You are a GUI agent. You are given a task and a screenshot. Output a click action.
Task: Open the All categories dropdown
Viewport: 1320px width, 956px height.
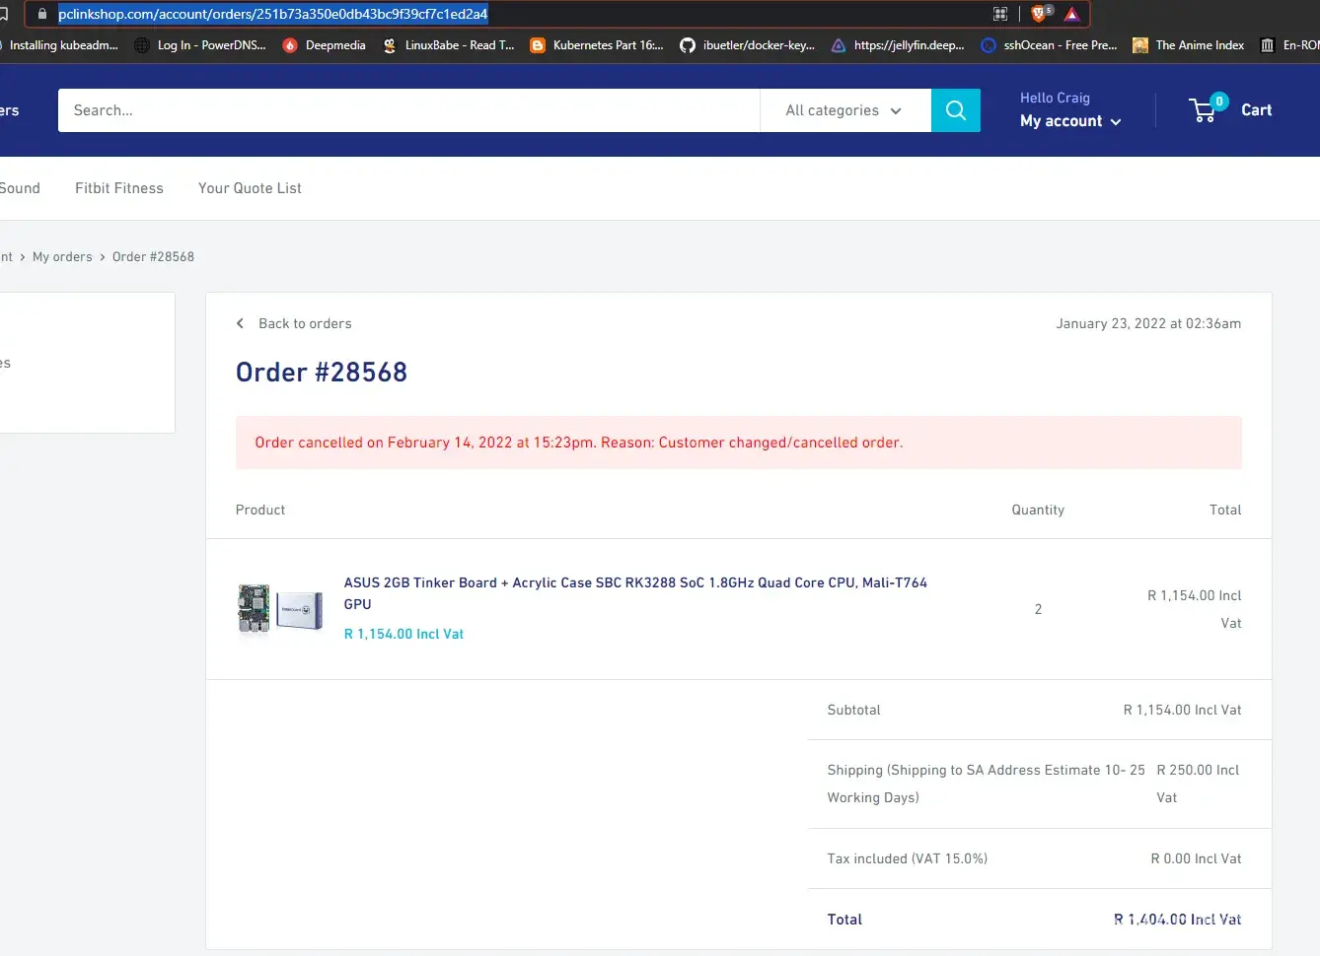844,110
